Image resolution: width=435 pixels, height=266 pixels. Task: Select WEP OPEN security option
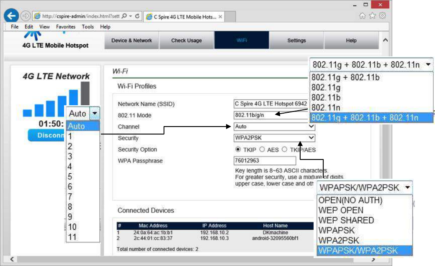pos(365,210)
